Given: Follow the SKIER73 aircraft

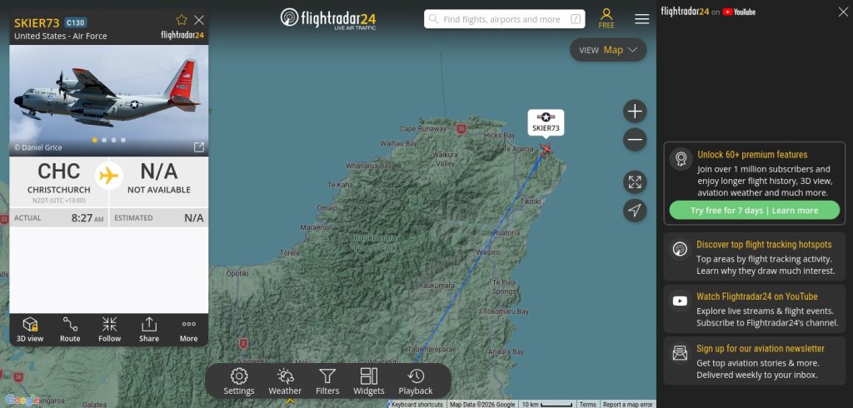Looking at the screenshot, I should [x=109, y=329].
